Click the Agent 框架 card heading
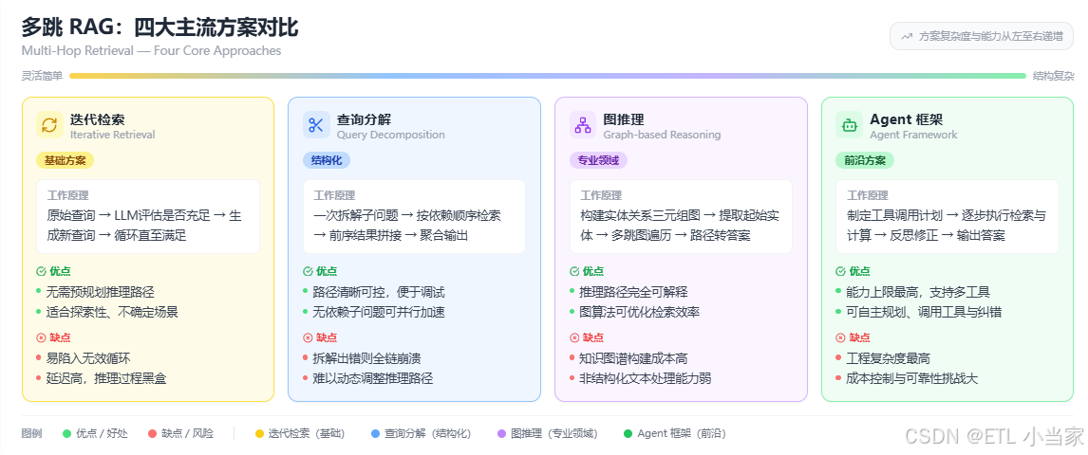The width and height of the screenshot is (1088, 455). [906, 119]
